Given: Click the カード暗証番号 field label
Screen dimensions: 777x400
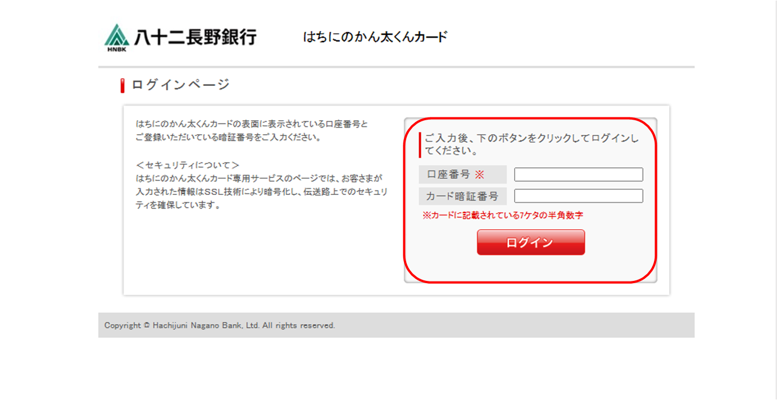Looking at the screenshot, I should tap(462, 196).
